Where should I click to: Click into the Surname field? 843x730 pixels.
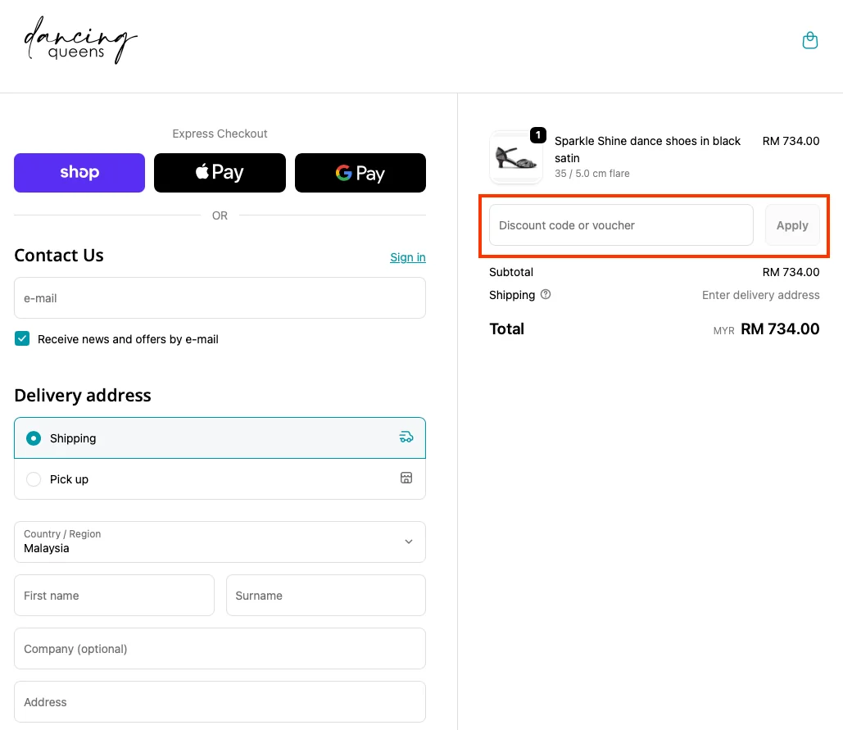[x=325, y=596]
